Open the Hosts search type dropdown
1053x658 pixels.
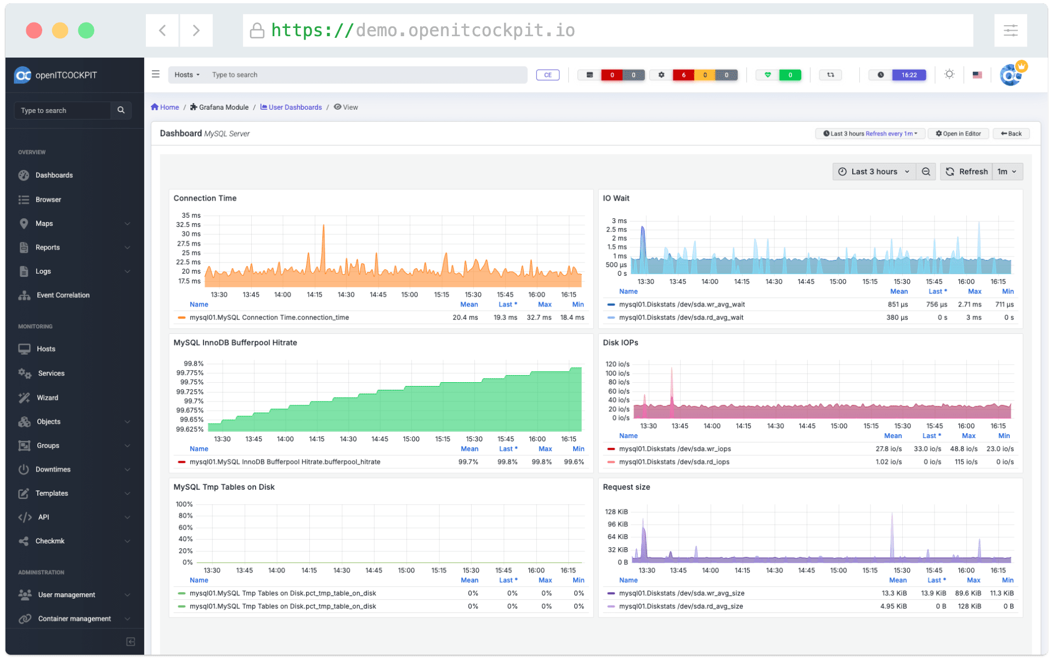tap(187, 75)
